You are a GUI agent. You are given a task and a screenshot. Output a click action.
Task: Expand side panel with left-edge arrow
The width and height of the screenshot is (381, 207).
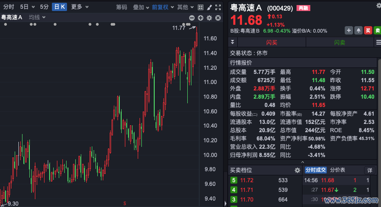[225, 203]
